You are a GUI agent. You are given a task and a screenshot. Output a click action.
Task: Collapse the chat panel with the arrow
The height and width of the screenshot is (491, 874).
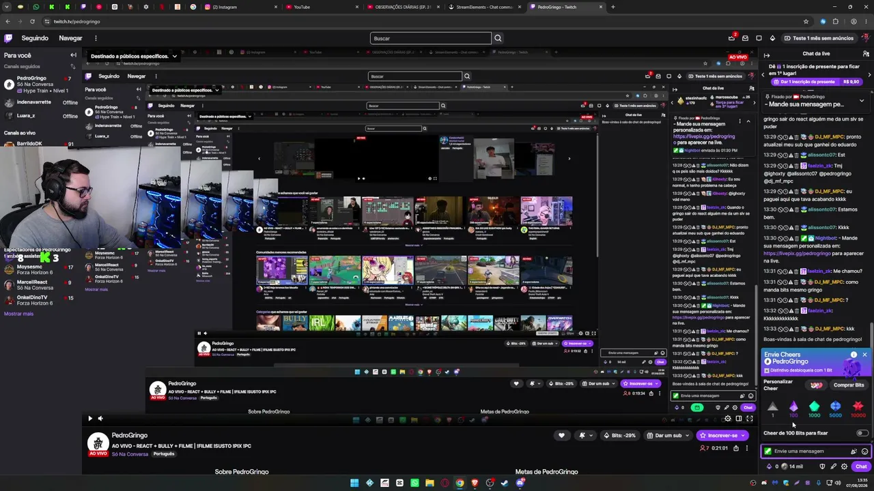tap(767, 55)
